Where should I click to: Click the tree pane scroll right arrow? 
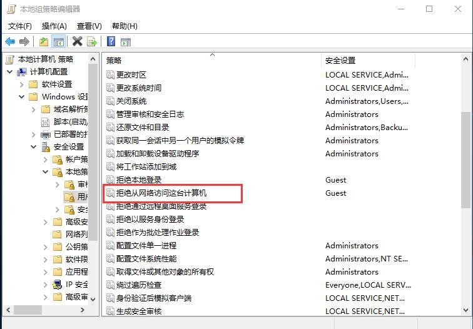tap(83, 310)
